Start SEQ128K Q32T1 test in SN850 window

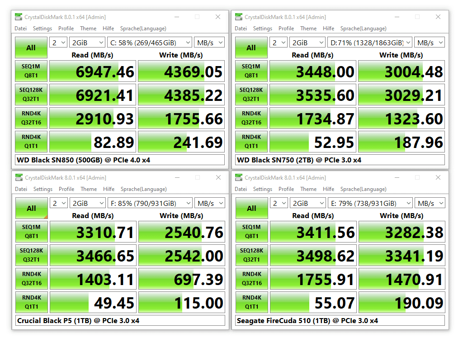pyautogui.click(x=31, y=95)
